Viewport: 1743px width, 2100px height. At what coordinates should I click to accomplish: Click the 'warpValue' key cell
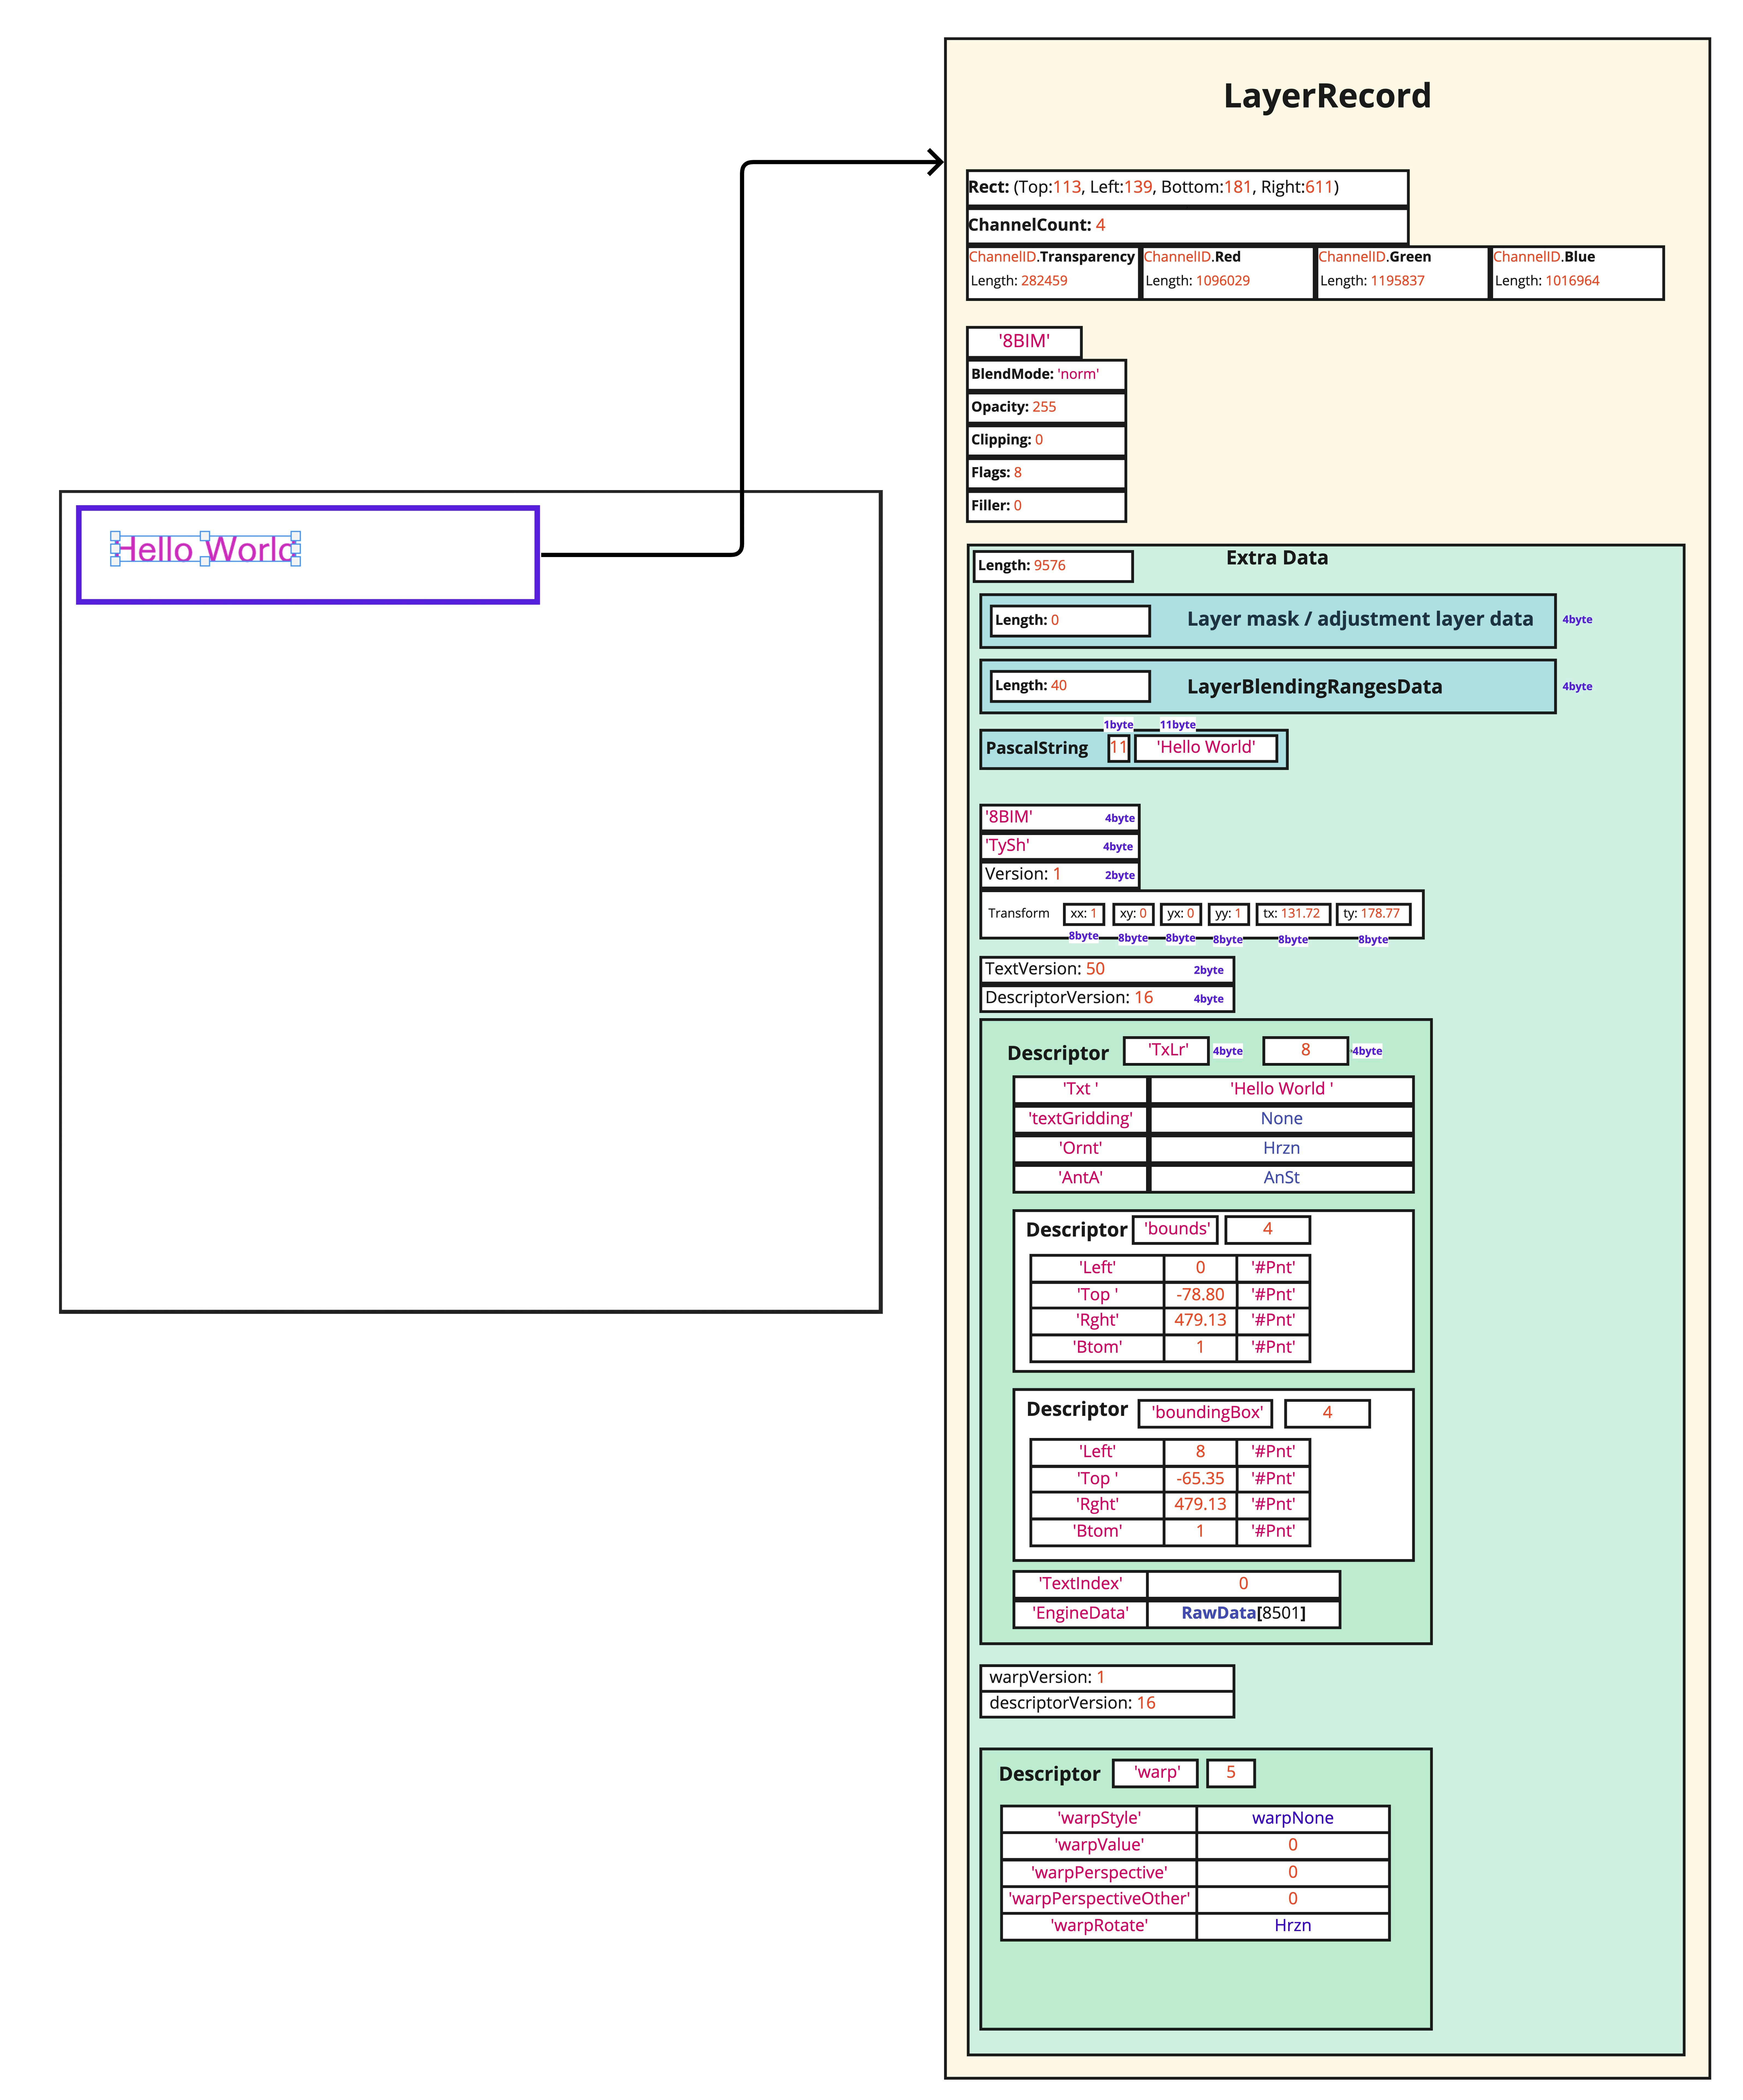point(1099,1846)
